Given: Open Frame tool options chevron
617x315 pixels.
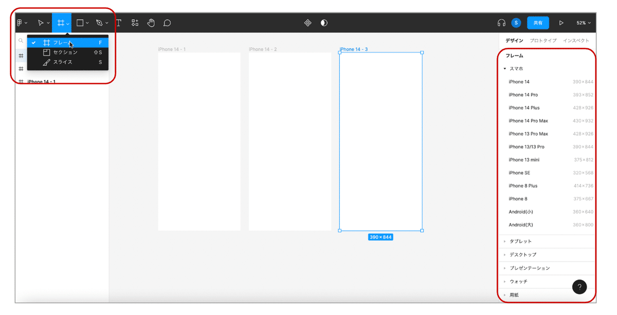Looking at the screenshot, I should (68, 24).
